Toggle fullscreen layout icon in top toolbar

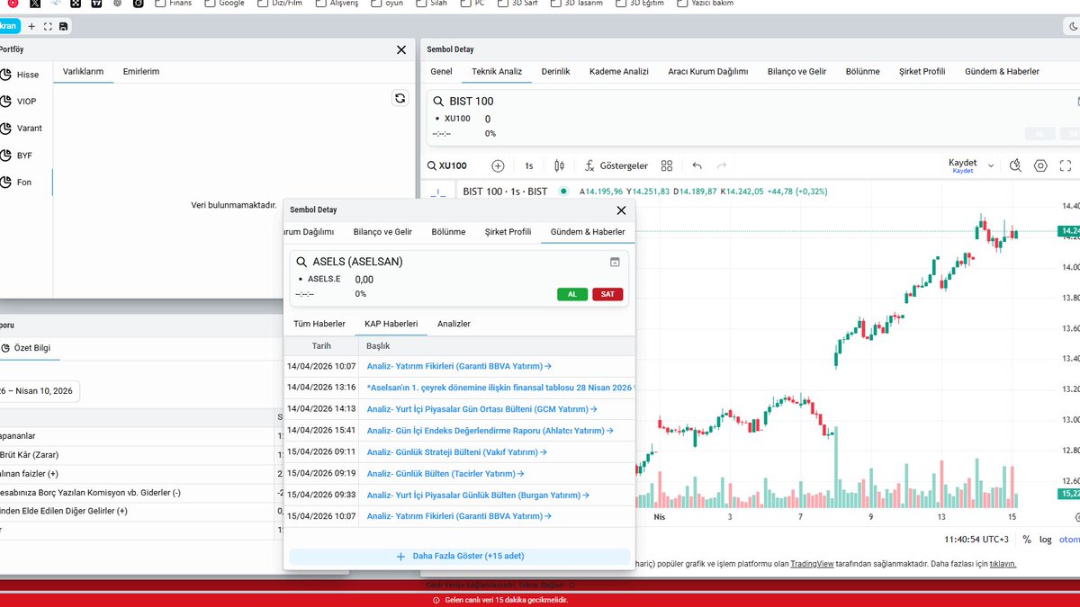48,26
